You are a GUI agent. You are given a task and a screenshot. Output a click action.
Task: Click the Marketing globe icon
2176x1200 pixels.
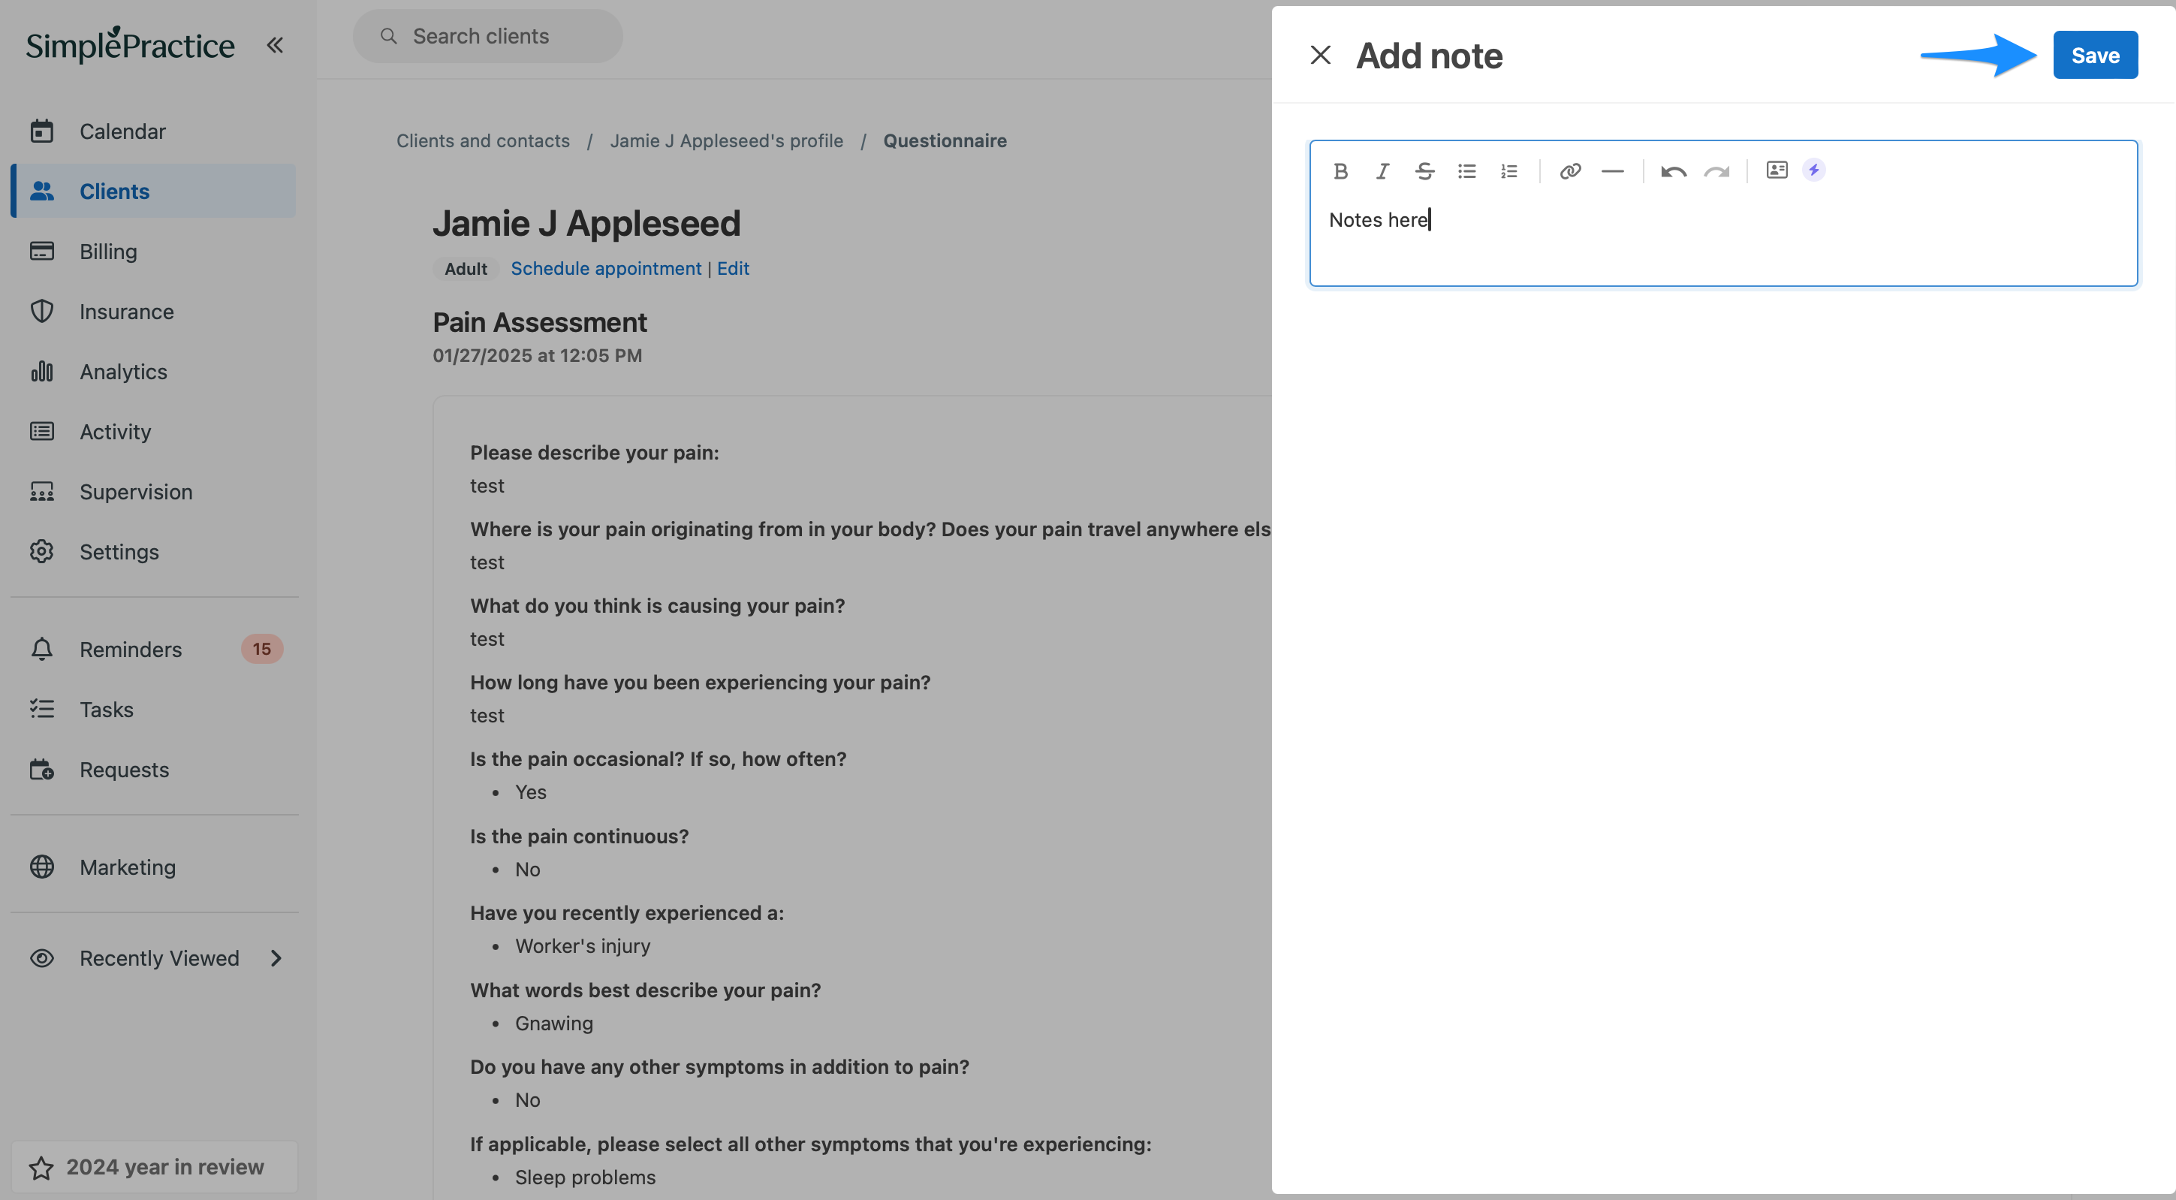41,867
